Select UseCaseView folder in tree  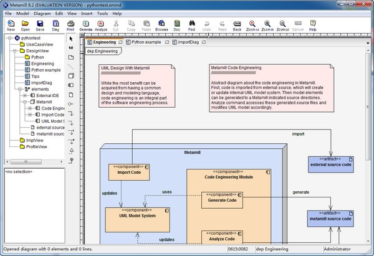(x=37, y=44)
